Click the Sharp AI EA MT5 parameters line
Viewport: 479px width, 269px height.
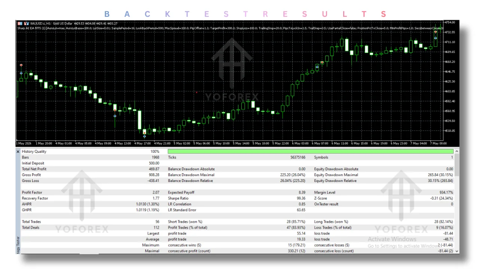230,28
